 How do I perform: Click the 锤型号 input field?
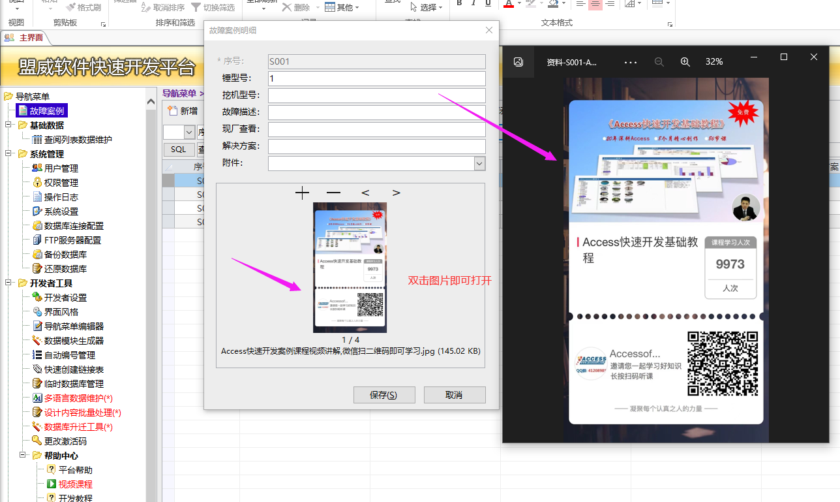377,78
